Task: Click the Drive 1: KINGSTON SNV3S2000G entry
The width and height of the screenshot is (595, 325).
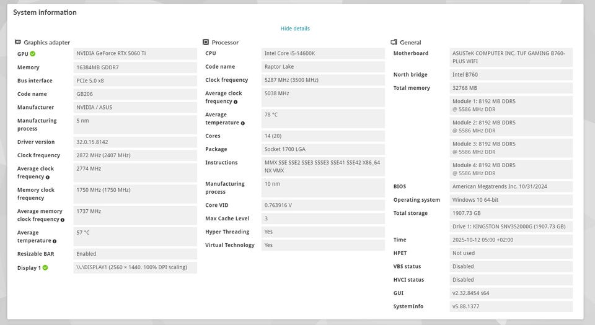Action: 511,227
